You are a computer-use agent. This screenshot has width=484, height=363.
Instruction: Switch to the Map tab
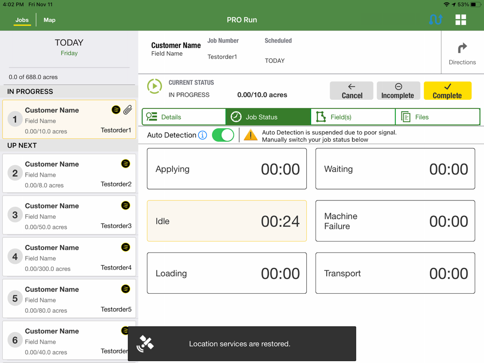pos(49,20)
